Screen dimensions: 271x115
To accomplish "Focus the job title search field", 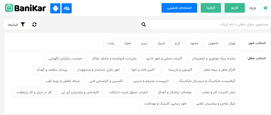I will pyautogui.click(x=210, y=24).
